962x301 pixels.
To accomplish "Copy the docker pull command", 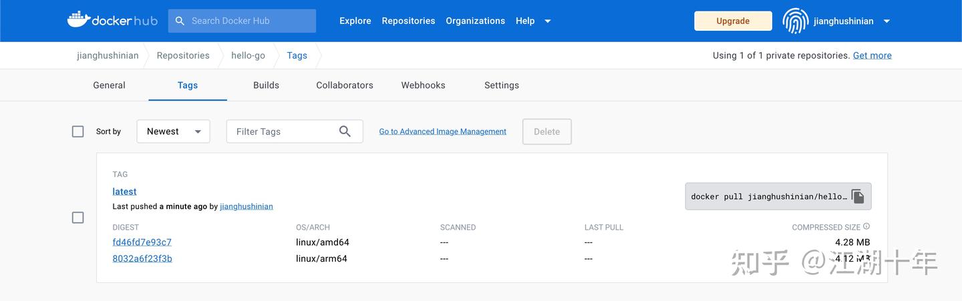I will tap(858, 196).
